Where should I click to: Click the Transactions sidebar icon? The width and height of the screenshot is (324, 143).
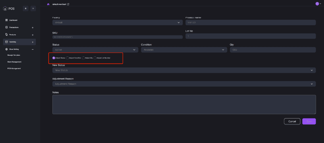(x=6, y=27)
